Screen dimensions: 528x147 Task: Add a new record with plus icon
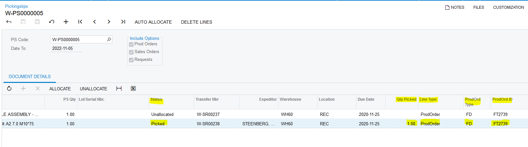[66, 22]
